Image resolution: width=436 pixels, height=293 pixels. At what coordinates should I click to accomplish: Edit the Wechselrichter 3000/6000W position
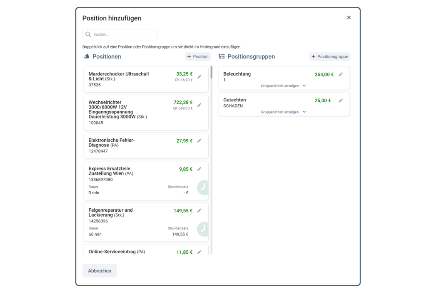tap(199, 105)
